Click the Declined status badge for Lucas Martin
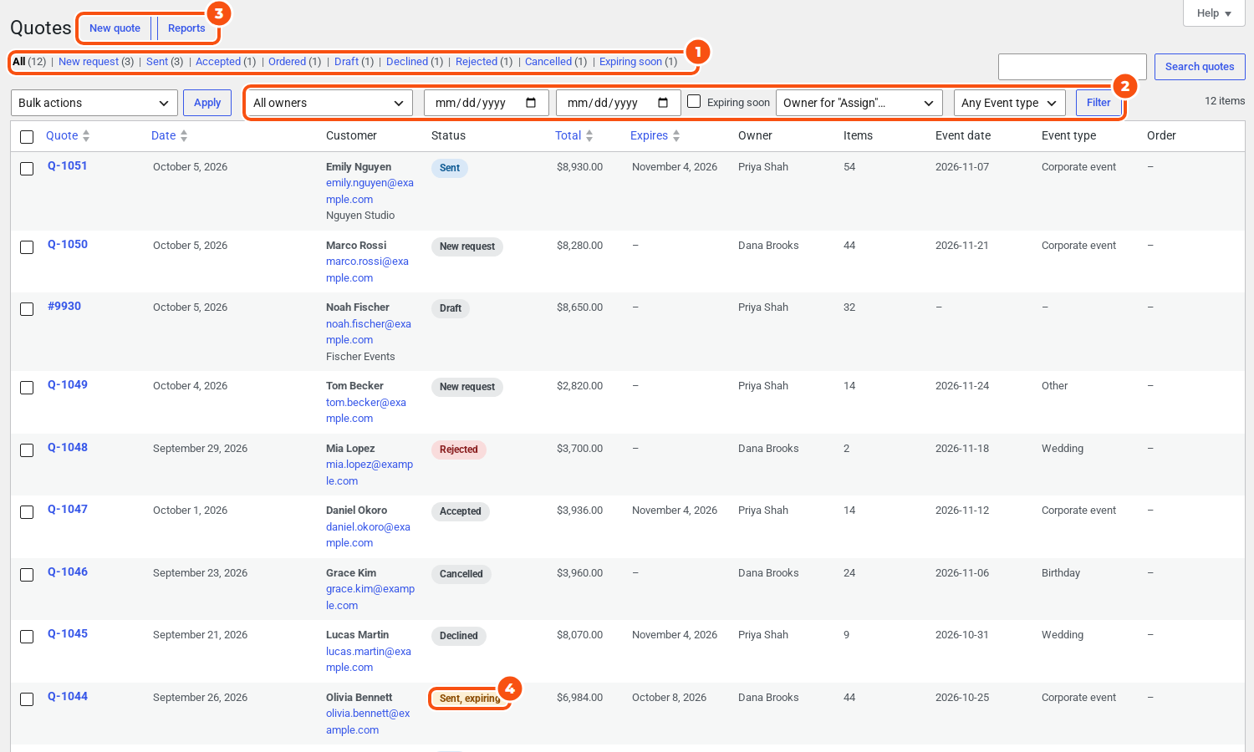Screen dimensions: 1254x752 click(459, 636)
